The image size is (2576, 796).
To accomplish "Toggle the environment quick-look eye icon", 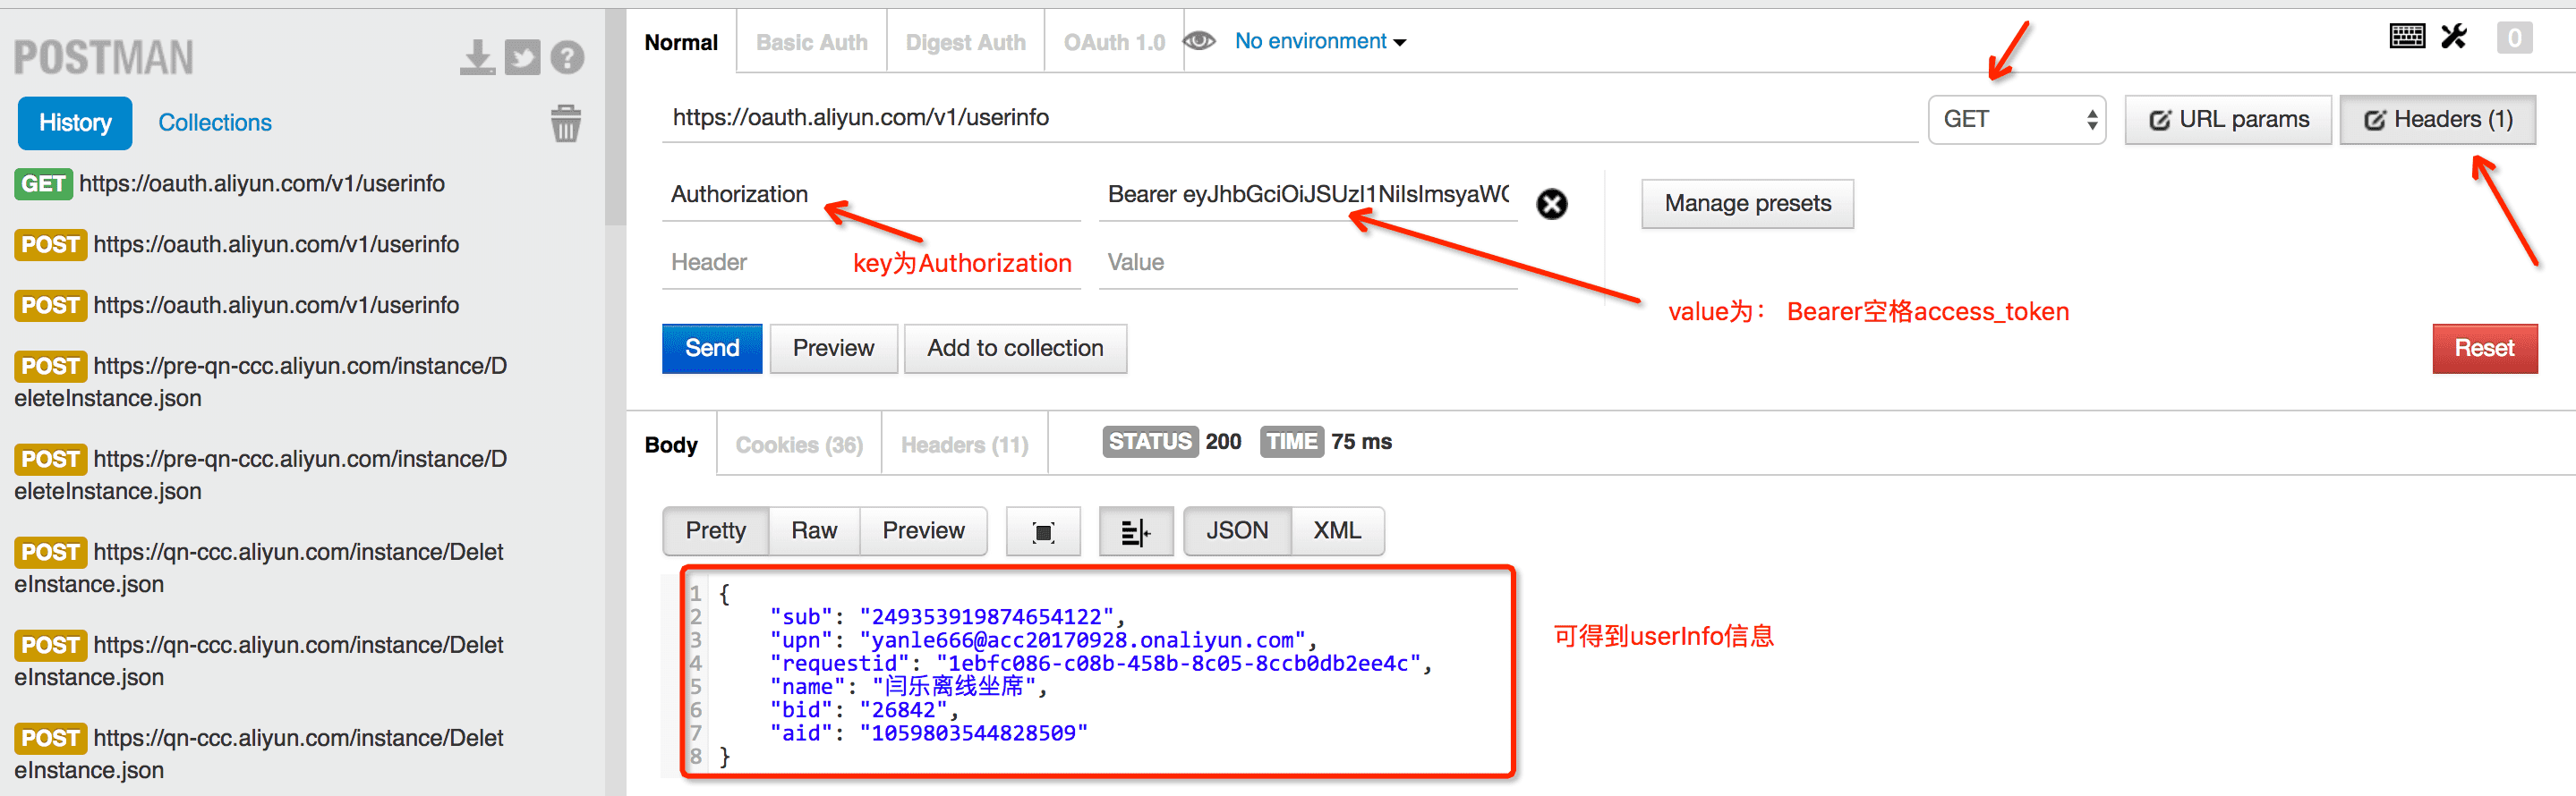I will (x=1198, y=41).
